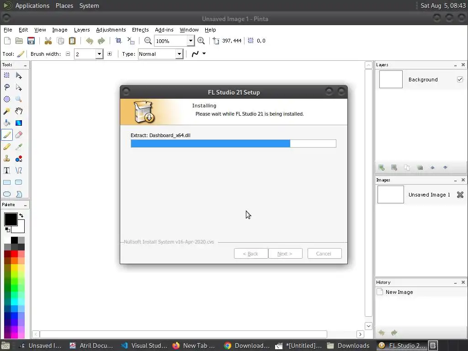Select the Move Selected tool
This screenshot has width=468, height=351.
(x=19, y=75)
